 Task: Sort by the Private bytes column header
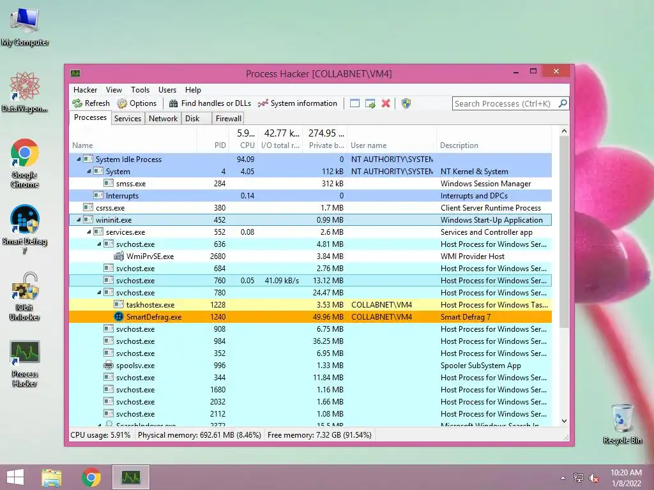pos(325,145)
